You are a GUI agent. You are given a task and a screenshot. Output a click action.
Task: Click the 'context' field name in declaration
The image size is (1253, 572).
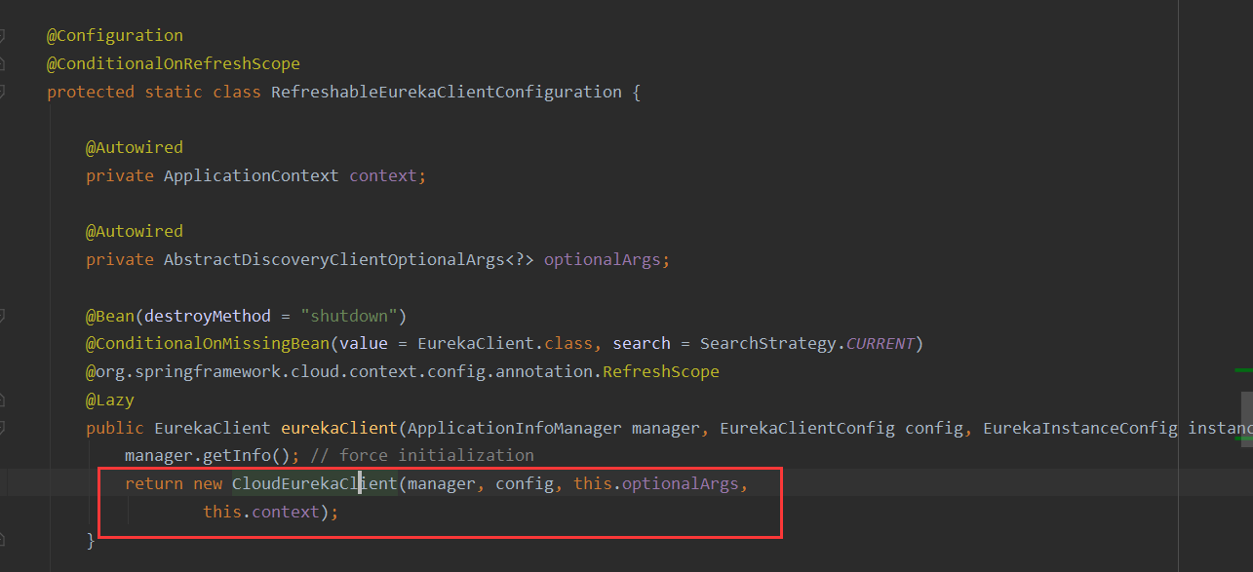(x=383, y=175)
